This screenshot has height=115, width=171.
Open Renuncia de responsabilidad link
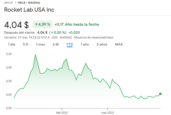93,38
